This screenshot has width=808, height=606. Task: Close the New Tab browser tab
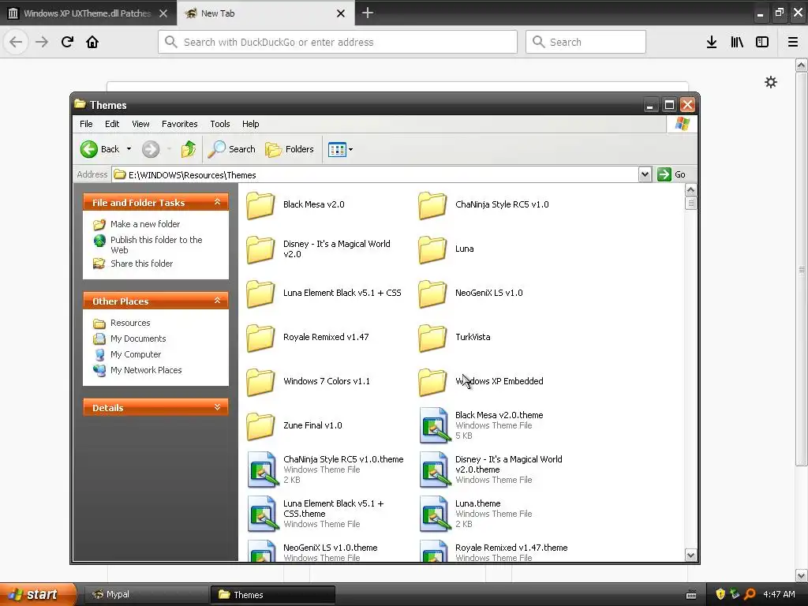[x=341, y=13]
